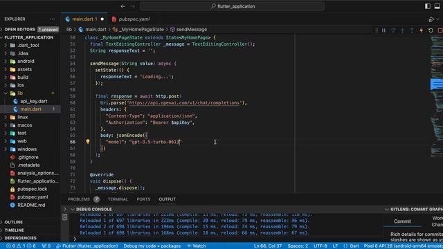Expand the macos folder
The height and width of the screenshot is (249, 443).
[x=30, y=125]
